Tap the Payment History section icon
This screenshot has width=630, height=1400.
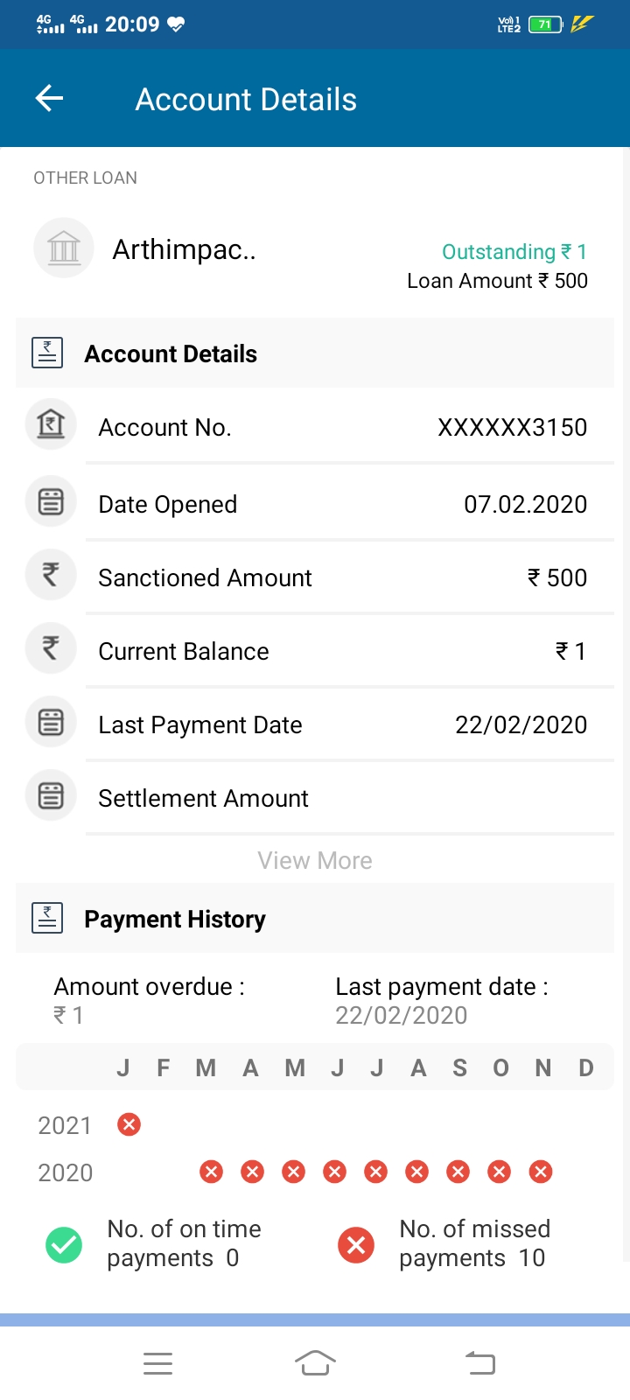[x=47, y=918]
